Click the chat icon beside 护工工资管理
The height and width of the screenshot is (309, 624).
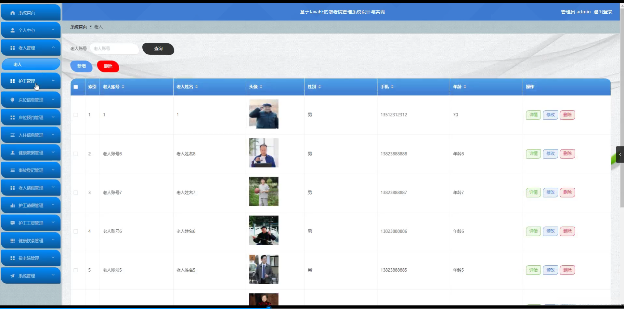click(x=12, y=223)
